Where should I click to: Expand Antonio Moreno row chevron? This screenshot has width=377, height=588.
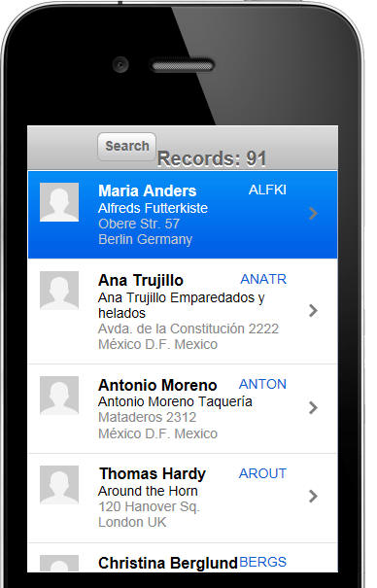click(x=313, y=407)
